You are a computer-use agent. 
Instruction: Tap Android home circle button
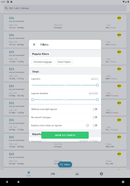(x=18, y=182)
